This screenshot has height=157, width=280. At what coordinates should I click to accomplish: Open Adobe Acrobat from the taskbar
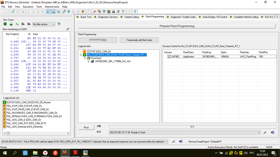coord(75,153)
